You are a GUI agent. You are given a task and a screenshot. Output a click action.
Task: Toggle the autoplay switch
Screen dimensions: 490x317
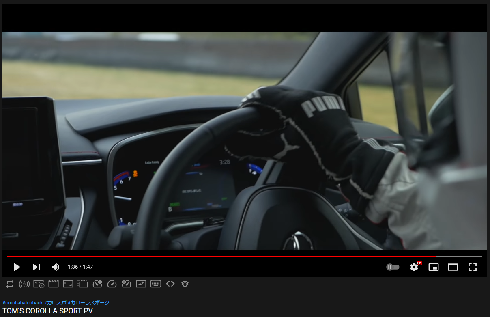(x=393, y=267)
